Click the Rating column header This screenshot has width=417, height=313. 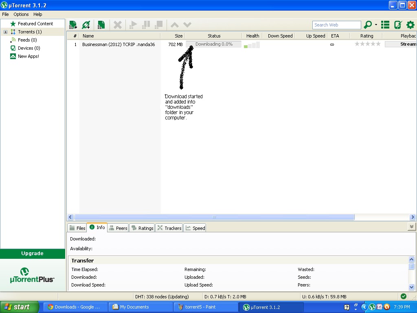pos(366,36)
